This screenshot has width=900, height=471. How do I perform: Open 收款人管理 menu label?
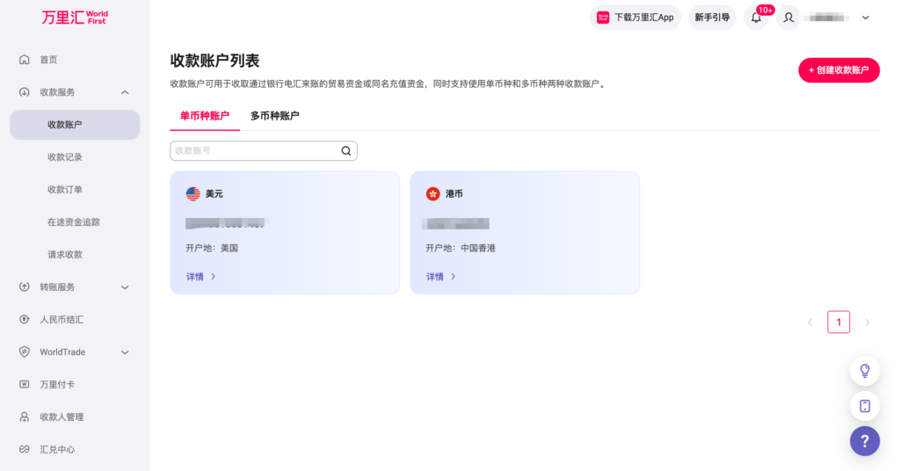coord(62,417)
